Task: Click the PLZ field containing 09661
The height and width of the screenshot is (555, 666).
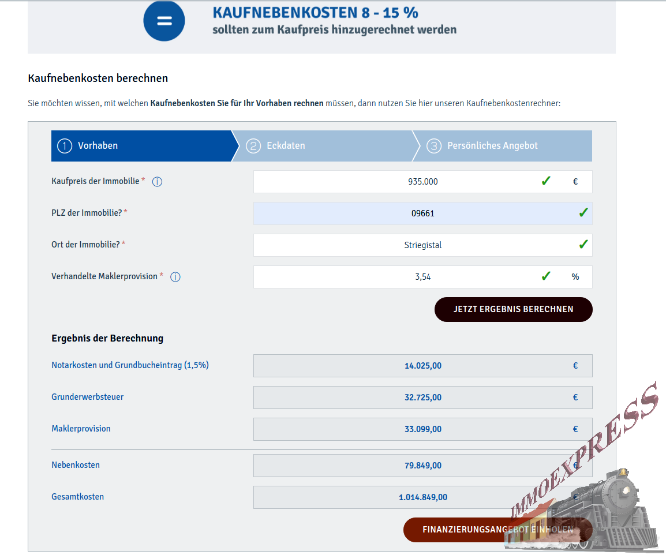Action: (422, 213)
